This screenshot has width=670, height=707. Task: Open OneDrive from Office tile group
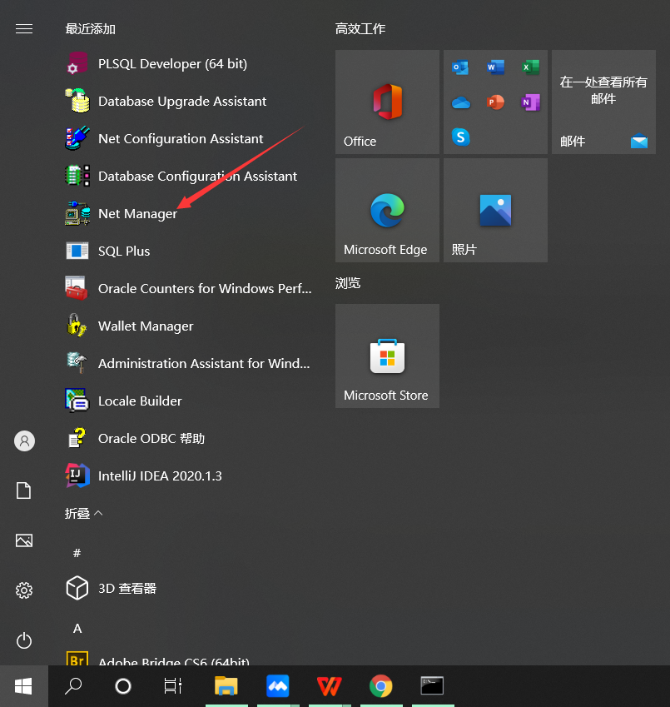(460, 102)
